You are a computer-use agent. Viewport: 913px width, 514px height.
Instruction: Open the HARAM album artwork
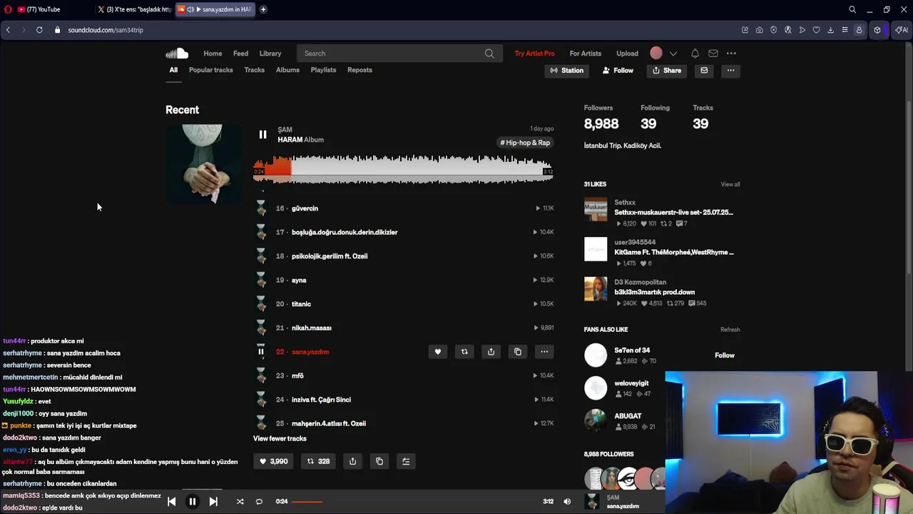[x=203, y=164]
